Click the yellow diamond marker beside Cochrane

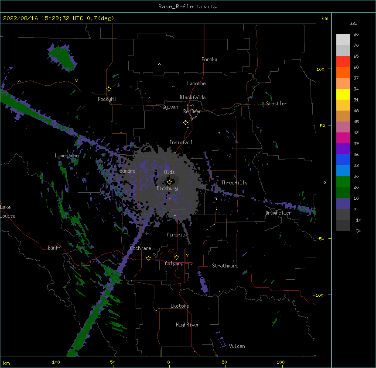pyautogui.click(x=148, y=258)
